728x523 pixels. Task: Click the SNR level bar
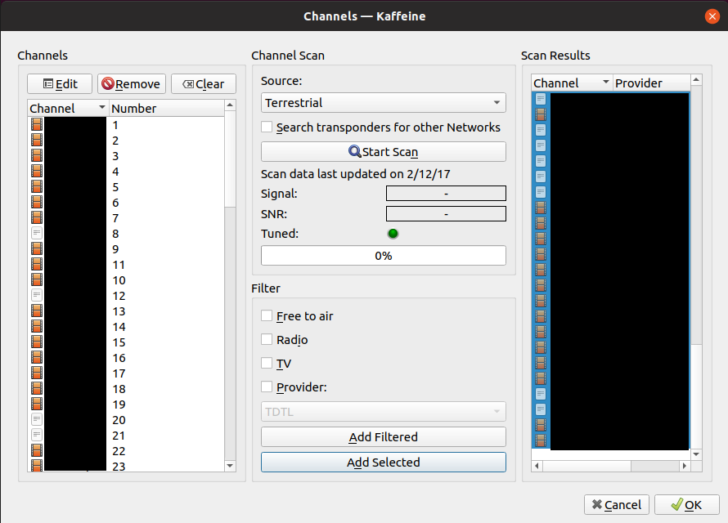446,214
